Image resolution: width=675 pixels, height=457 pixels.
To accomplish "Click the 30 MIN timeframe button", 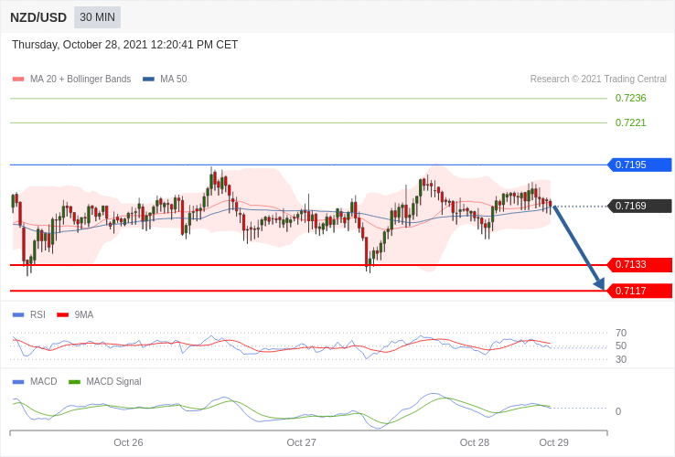I will 97,17.
